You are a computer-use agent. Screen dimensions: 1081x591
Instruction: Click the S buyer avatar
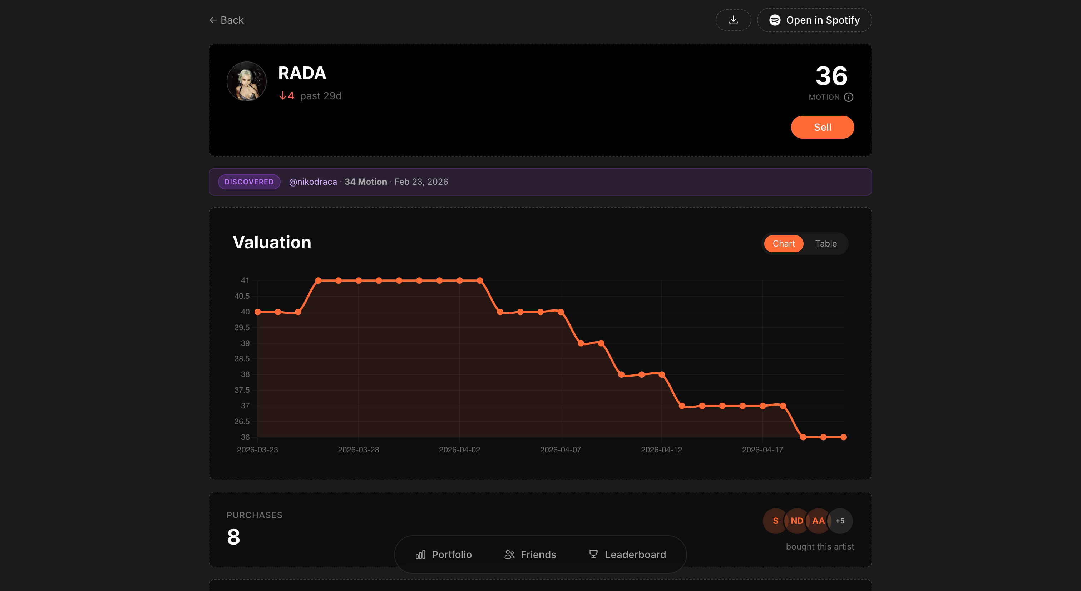[775, 521]
